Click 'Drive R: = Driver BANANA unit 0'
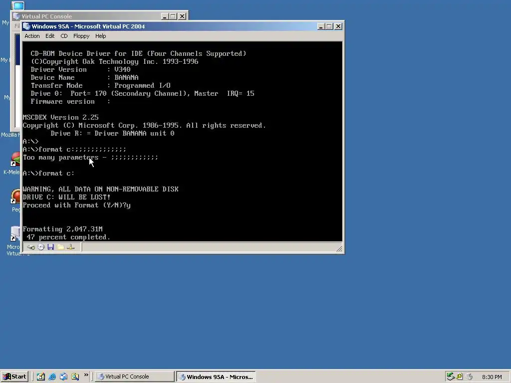 [x=112, y=133]
